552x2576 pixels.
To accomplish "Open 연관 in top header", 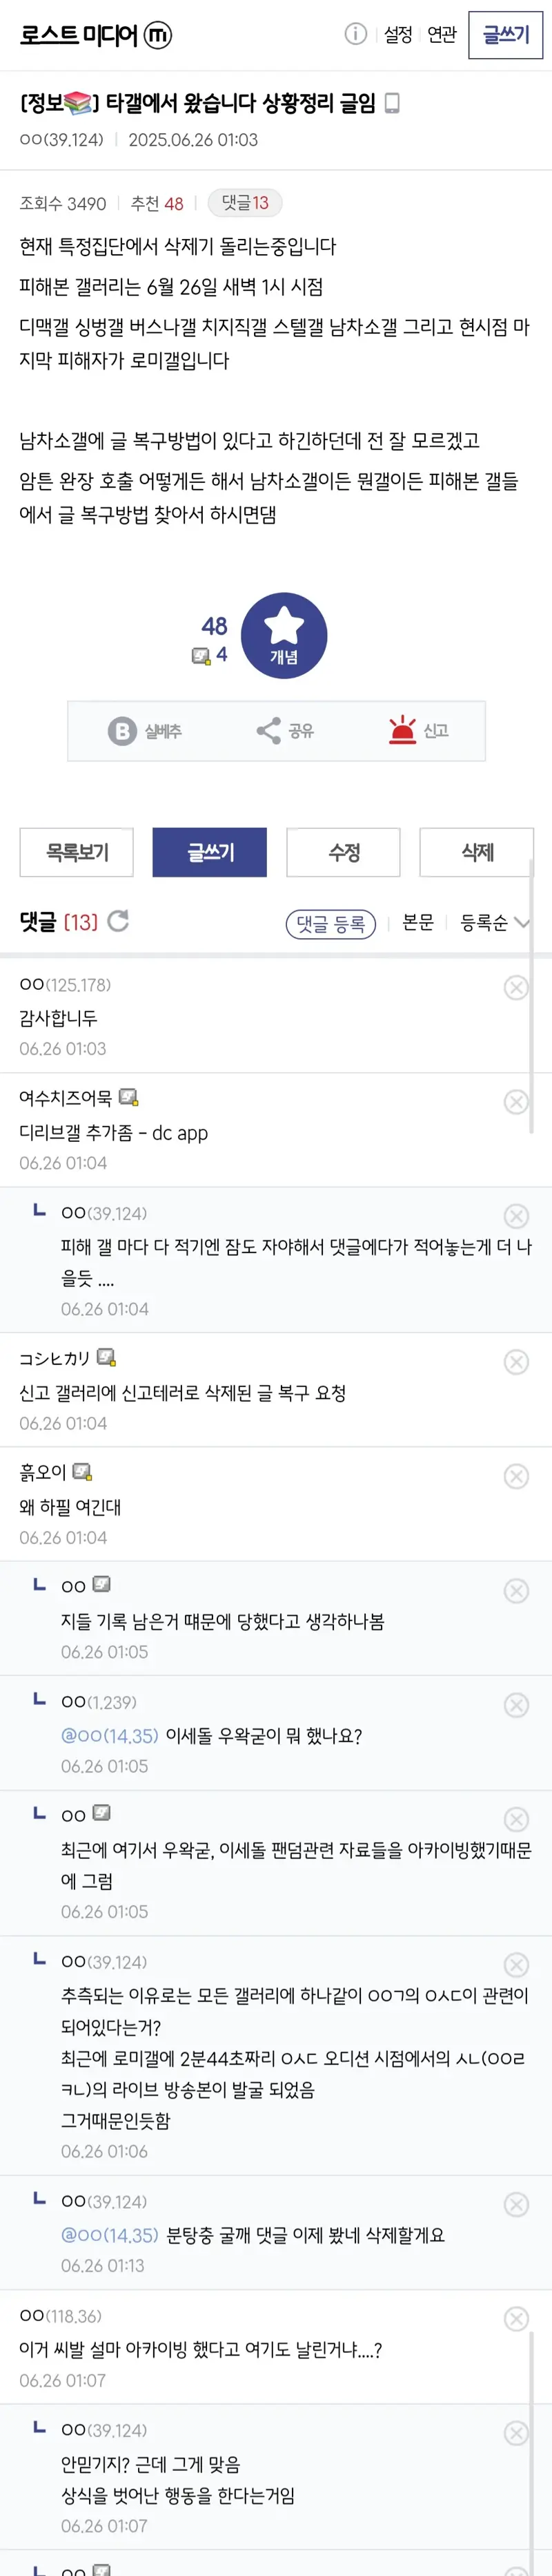I will [441, 35].
